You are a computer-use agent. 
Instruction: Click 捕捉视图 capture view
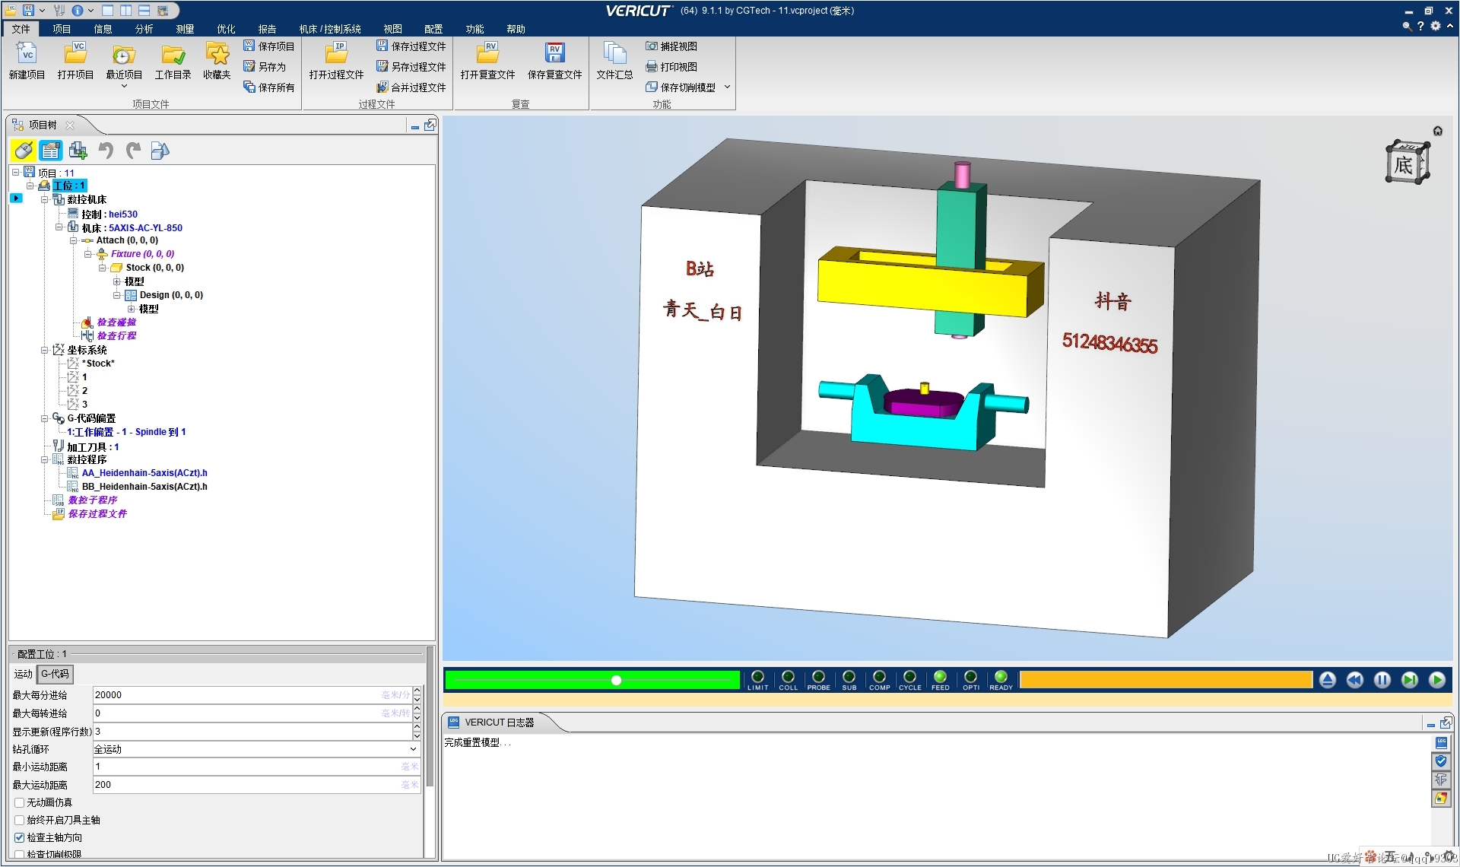coord(671,46)
